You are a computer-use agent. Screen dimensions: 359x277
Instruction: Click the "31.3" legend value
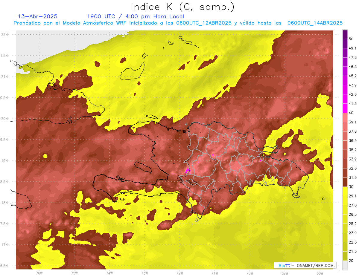click(352, 177)
